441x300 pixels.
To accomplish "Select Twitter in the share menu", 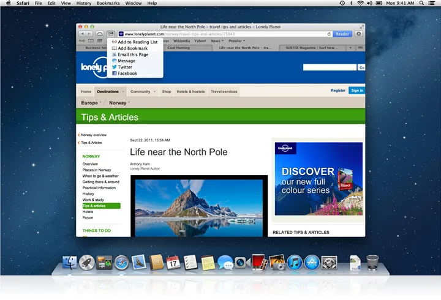I will click(122, 67).
